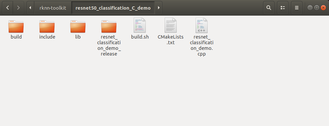Select the include folder icon

[47, 26]
